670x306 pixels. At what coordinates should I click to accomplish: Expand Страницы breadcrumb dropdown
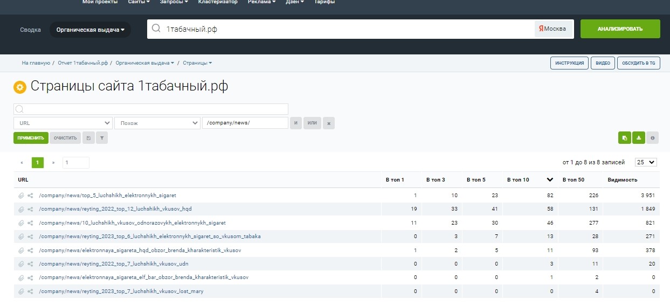(197, 63)
